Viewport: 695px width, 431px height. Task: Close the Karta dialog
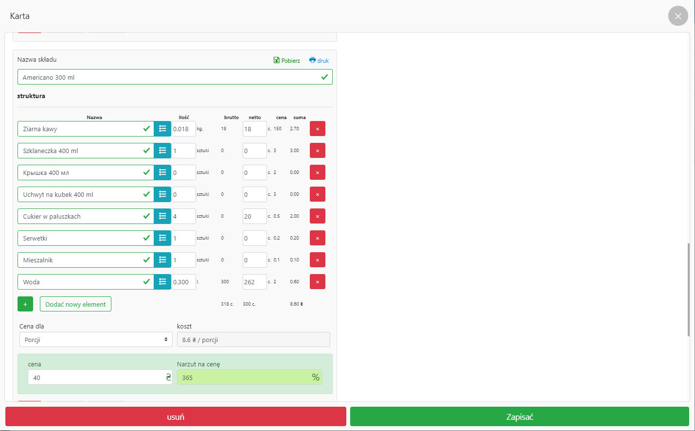pyautogui.click(x=678, y=16)
